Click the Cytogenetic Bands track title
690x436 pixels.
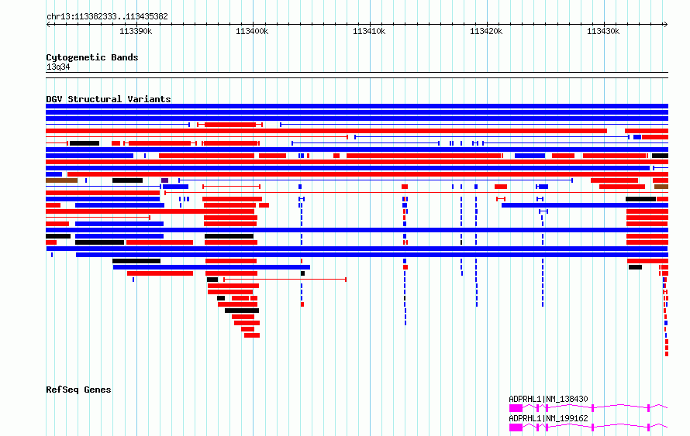point(92,57)
